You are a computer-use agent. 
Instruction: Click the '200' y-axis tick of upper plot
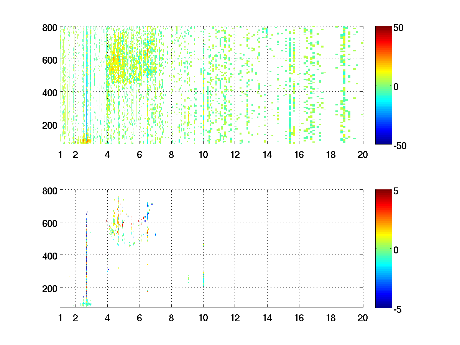point(50,125)
